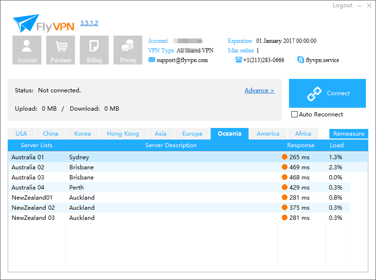
Task: Open the Account icon button
Action: 27,50
